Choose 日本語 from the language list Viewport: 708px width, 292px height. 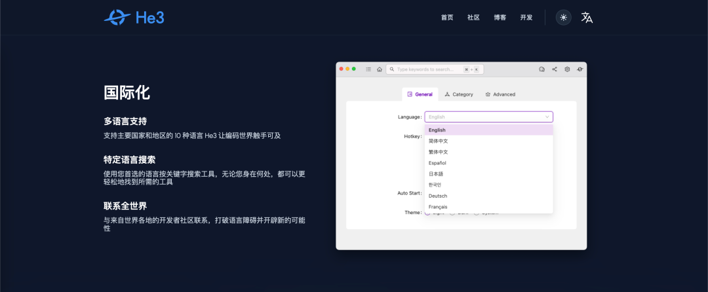[x=488, y=174]
